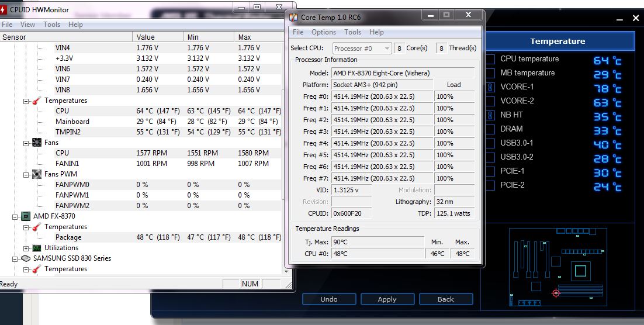Open the View menu in HWMonitor
This screenshot has width=644, height=325.
coord(27,25)
